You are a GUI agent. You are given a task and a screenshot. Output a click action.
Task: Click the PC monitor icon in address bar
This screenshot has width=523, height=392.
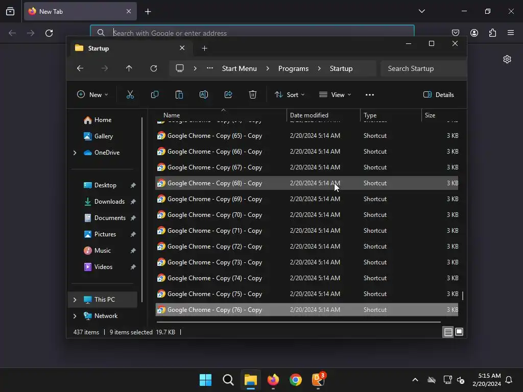180,68
